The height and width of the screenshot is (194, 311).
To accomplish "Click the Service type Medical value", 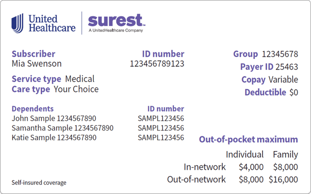I will [80, 79].
